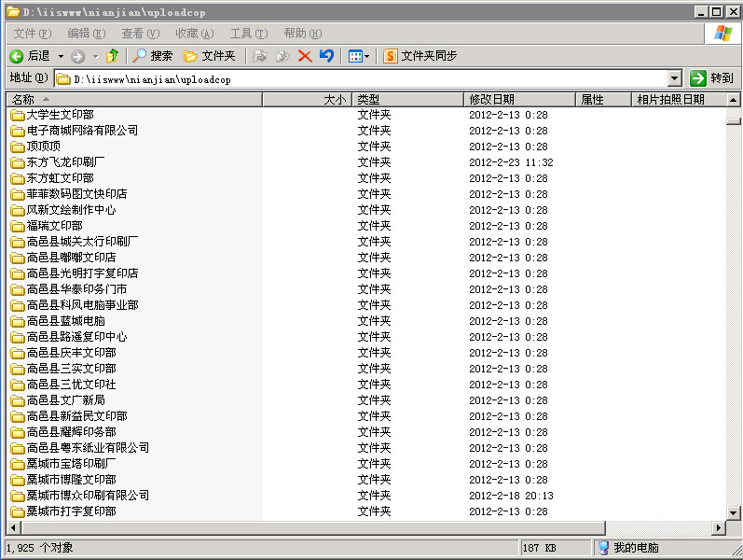Select folder icon of 藁城市打字复印部

18,512
